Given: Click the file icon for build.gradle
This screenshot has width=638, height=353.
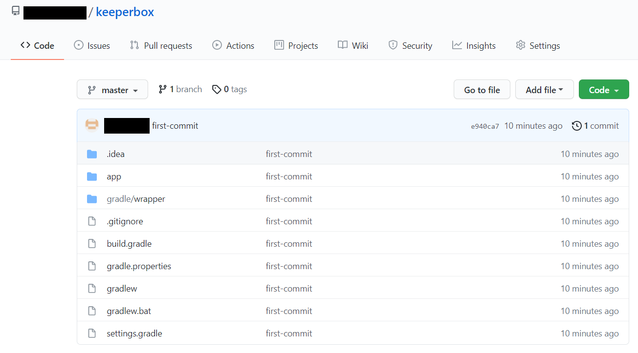Looking at the screenshot, I should tap(92, 244).
